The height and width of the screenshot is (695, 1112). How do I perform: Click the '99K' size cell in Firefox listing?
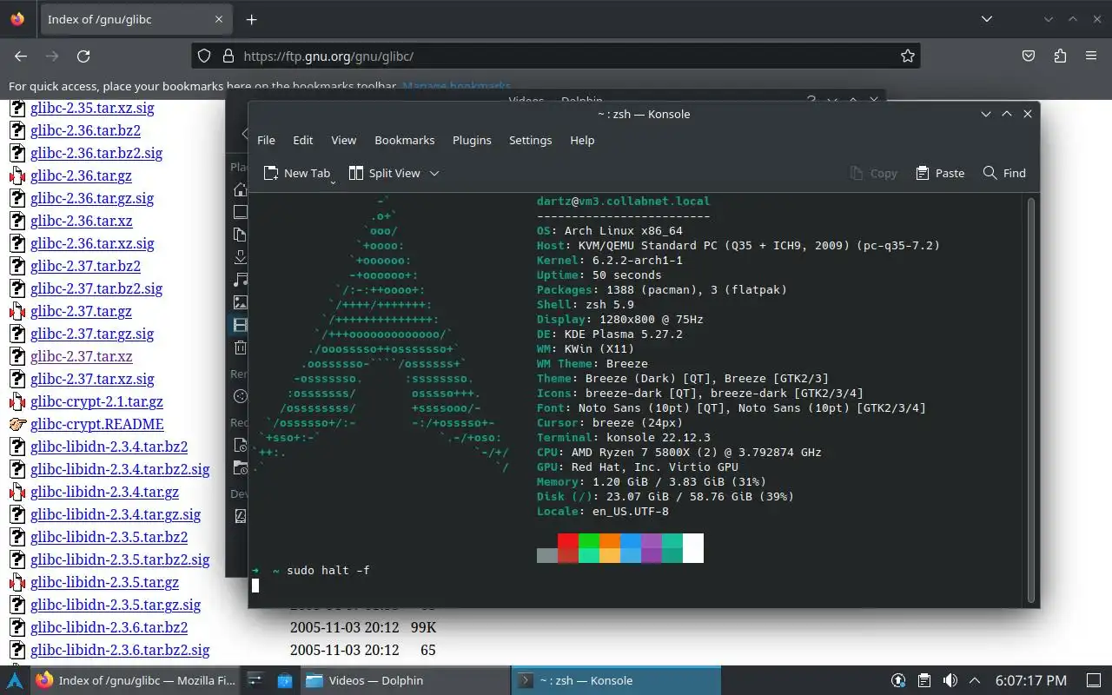(423, 627)
